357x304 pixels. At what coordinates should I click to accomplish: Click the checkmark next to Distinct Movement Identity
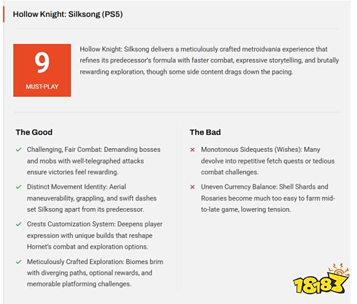point(18,187)
